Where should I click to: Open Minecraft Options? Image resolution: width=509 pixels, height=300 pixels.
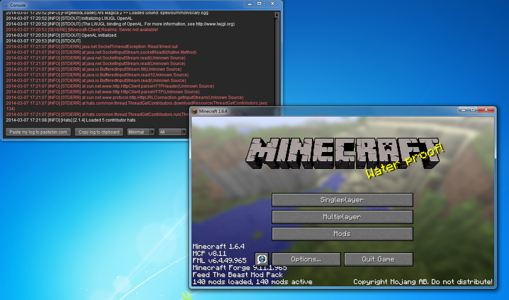pos(306,259)
